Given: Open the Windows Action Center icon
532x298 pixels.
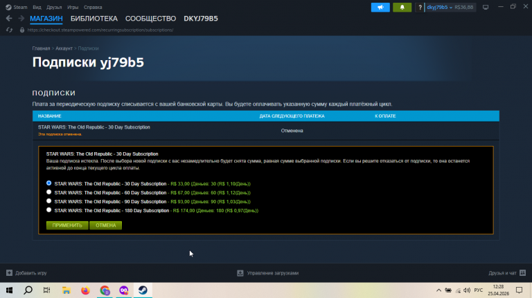Looking at the screenshot, I should click(x=519, y=290).
